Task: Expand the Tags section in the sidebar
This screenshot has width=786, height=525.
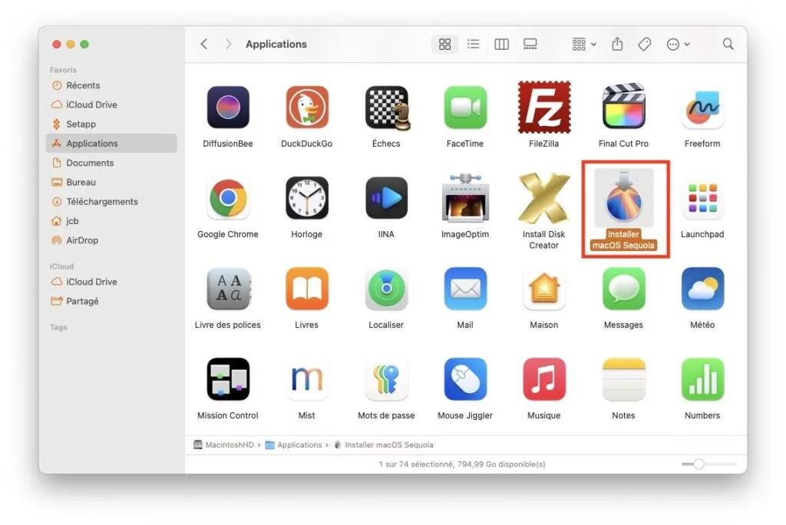Action: 58,327
